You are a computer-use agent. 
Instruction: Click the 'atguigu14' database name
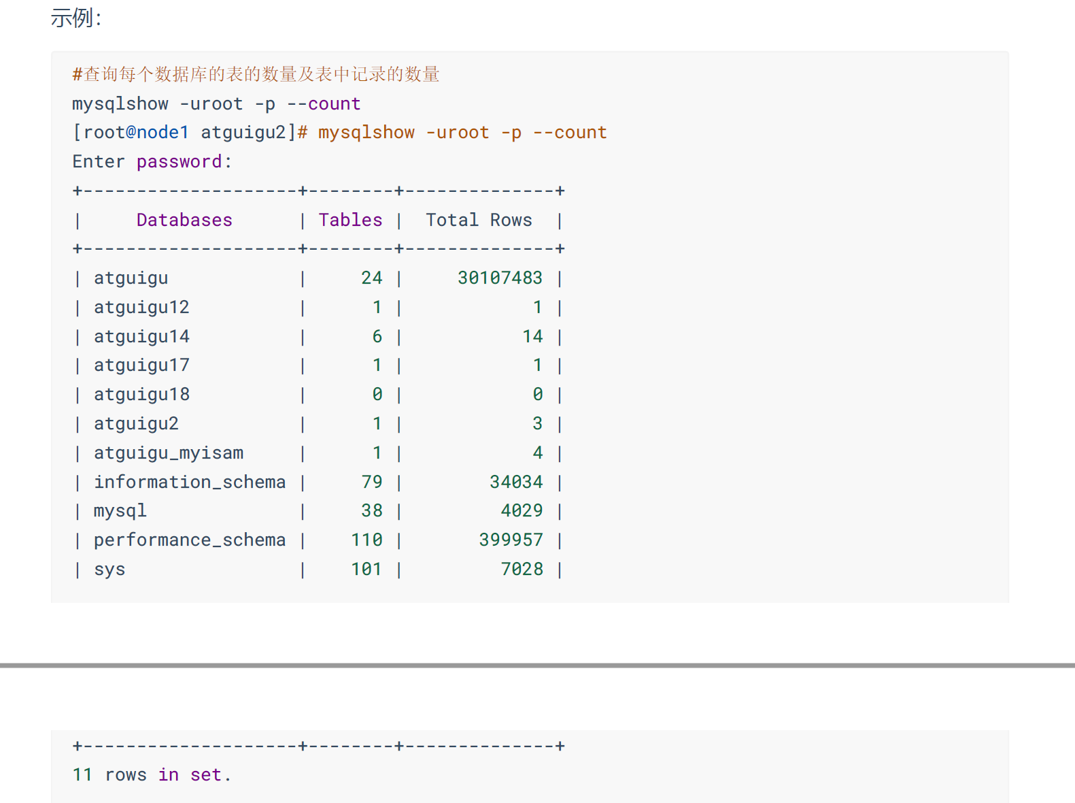point(141,336)
